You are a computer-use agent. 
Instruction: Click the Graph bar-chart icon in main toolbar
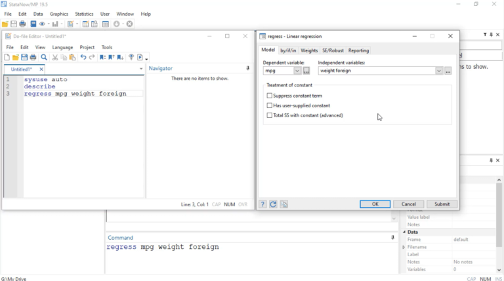[55, 24]
